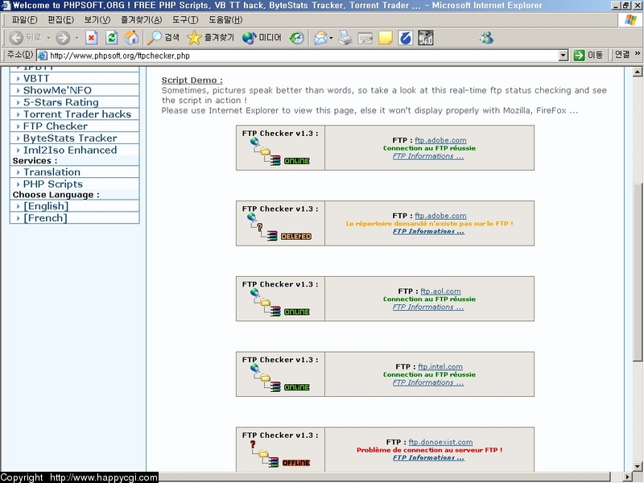Open the 편집(E) menu
Image resolution: width=644 pixels, height=483 pixels.
(61, 19)
